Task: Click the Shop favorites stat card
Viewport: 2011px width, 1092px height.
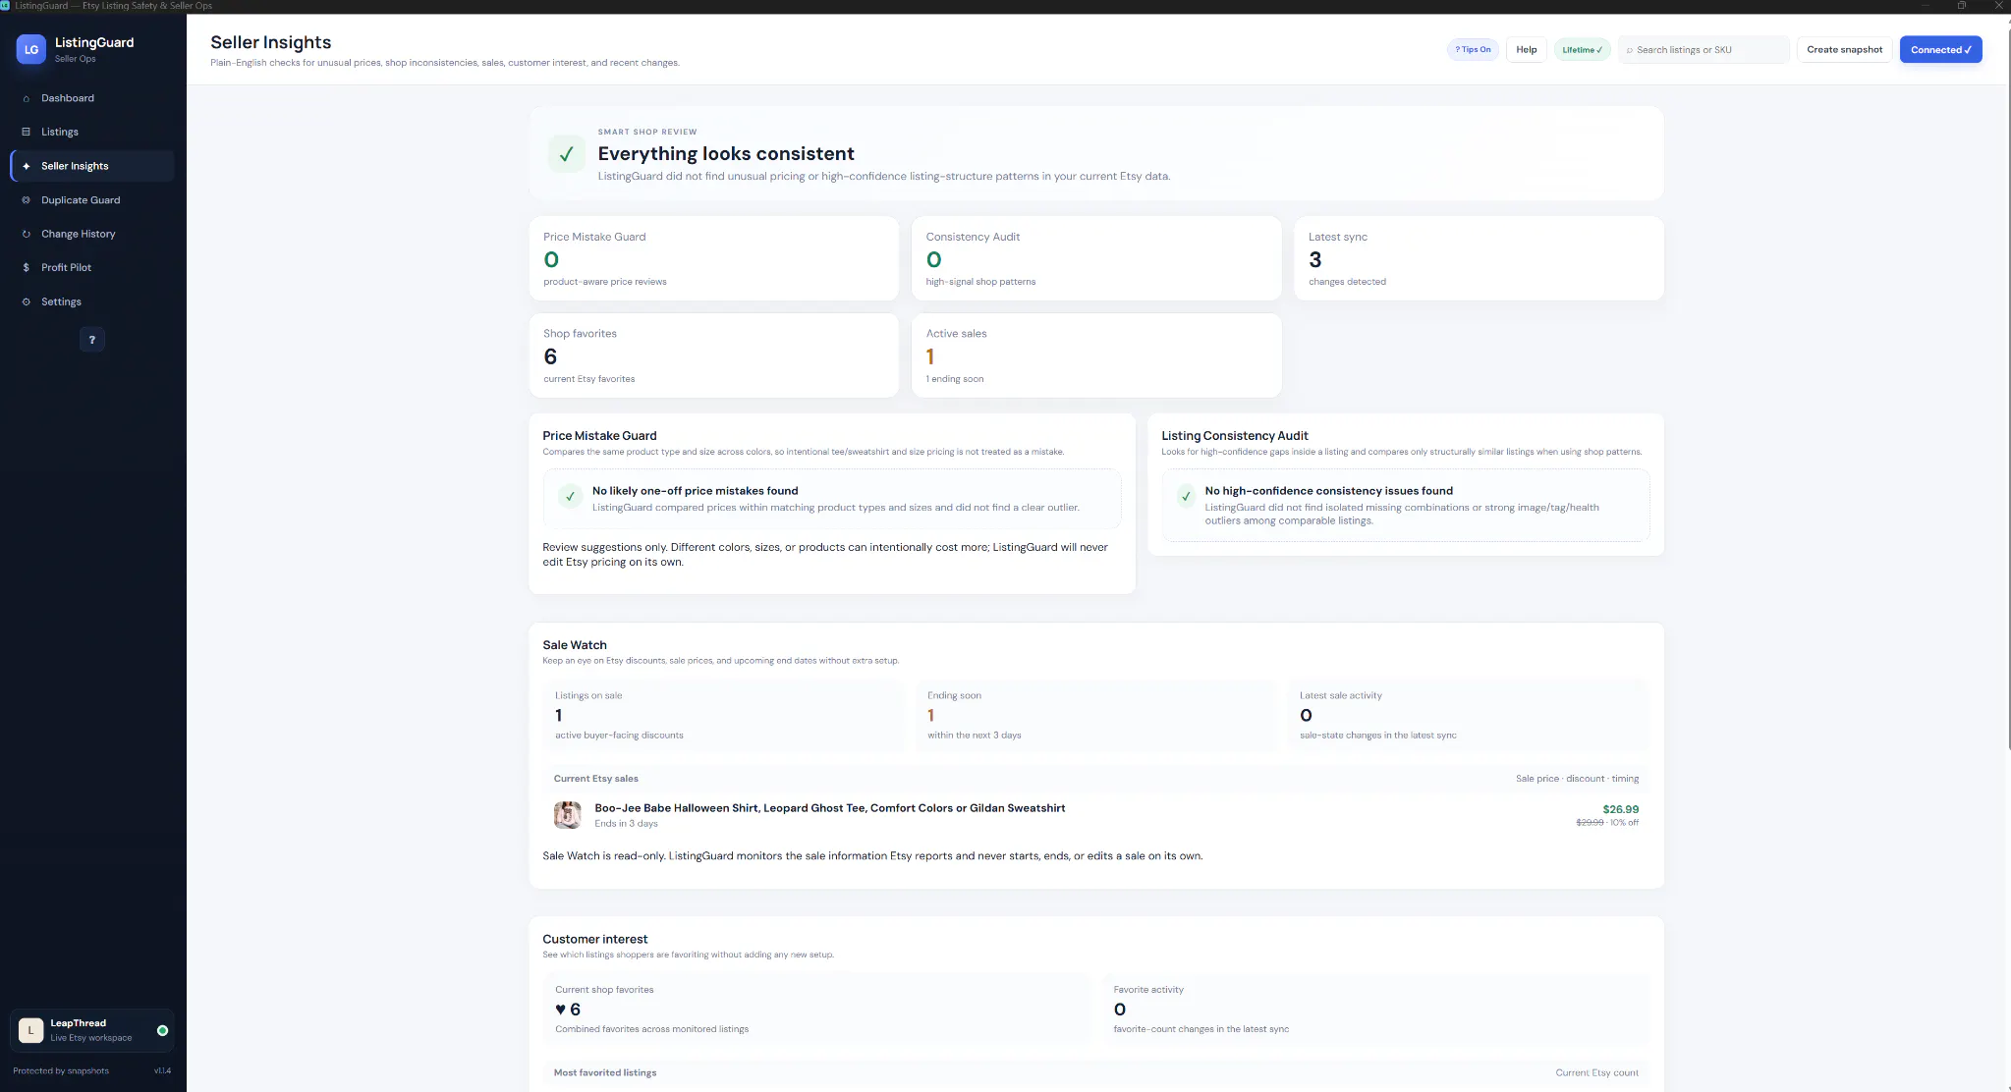Action: [714, 355]
